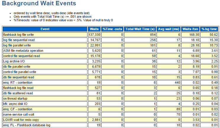The height and width of the screenshot is (128, 220).
Task: Click the waits value 137,330
Action: click(x=94, y=35)
